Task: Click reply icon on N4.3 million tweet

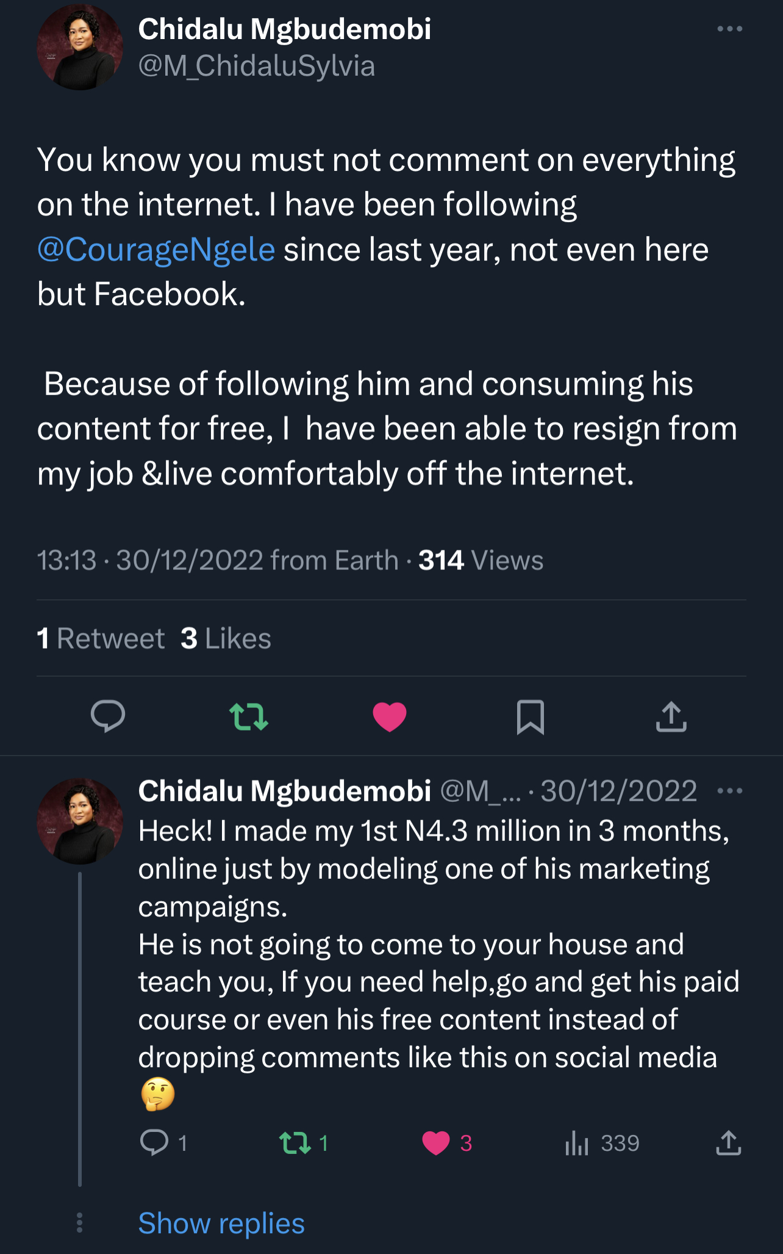Action: (154, 1142)
